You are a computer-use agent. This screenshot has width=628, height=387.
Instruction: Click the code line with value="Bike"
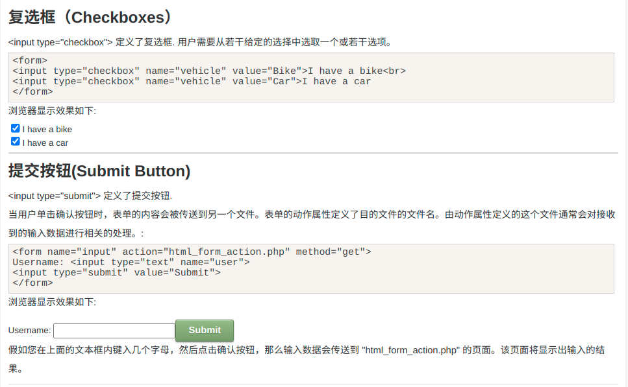click(209, 71)
